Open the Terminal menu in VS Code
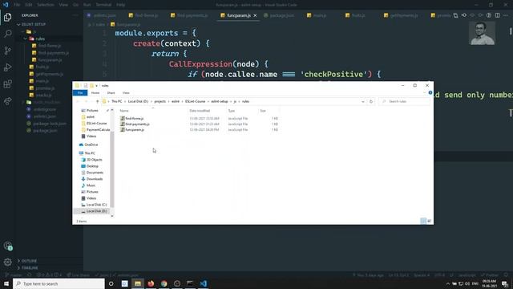Screen dimensions: 513x289 coord(103,5)
